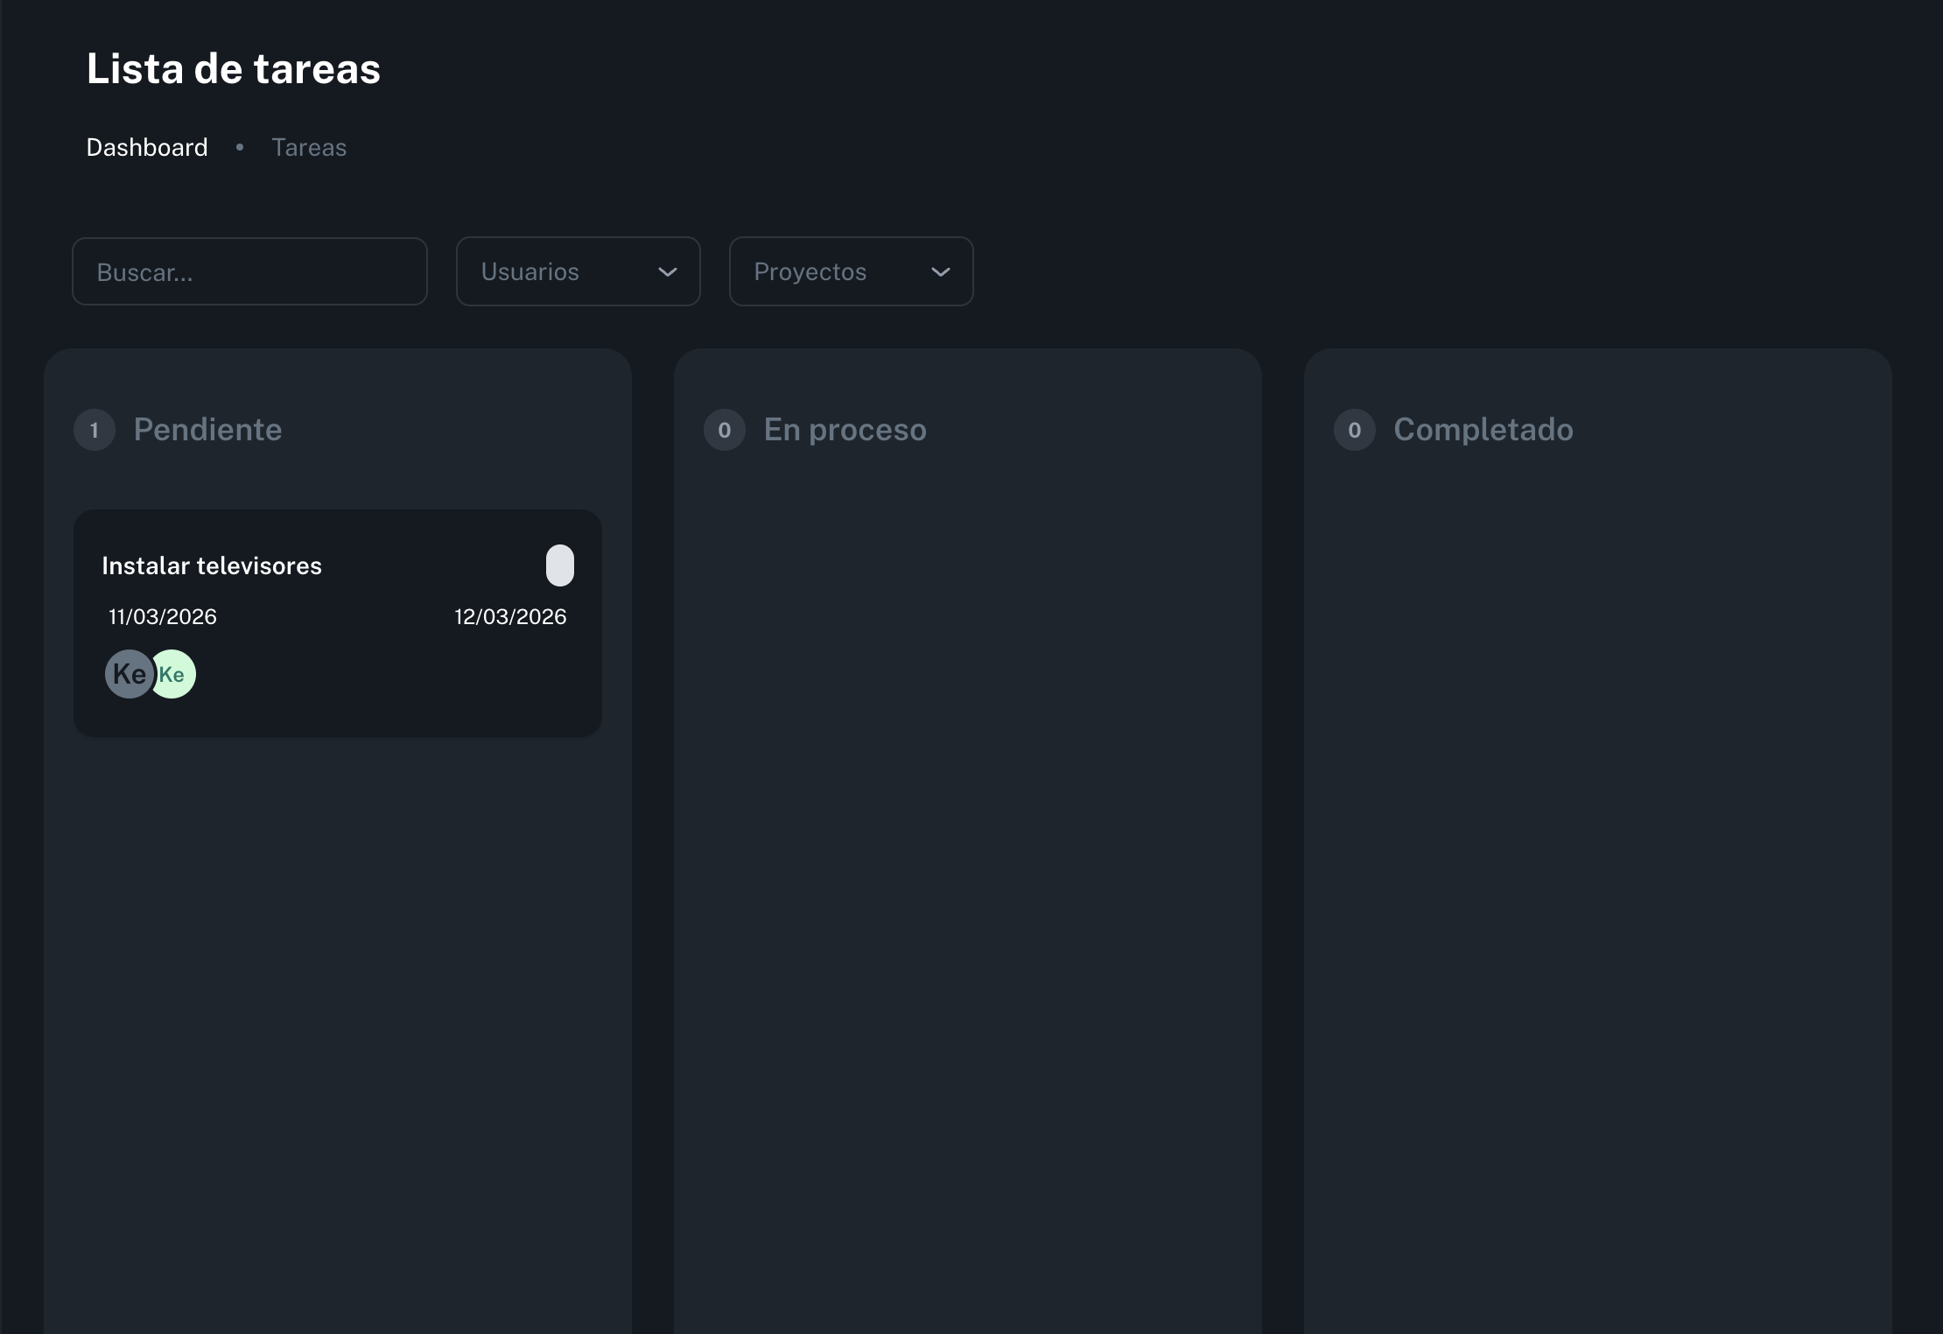Select Tareas in the breadcrumb
This screenshot has height=1334, width=1943.
pos(308,147)
